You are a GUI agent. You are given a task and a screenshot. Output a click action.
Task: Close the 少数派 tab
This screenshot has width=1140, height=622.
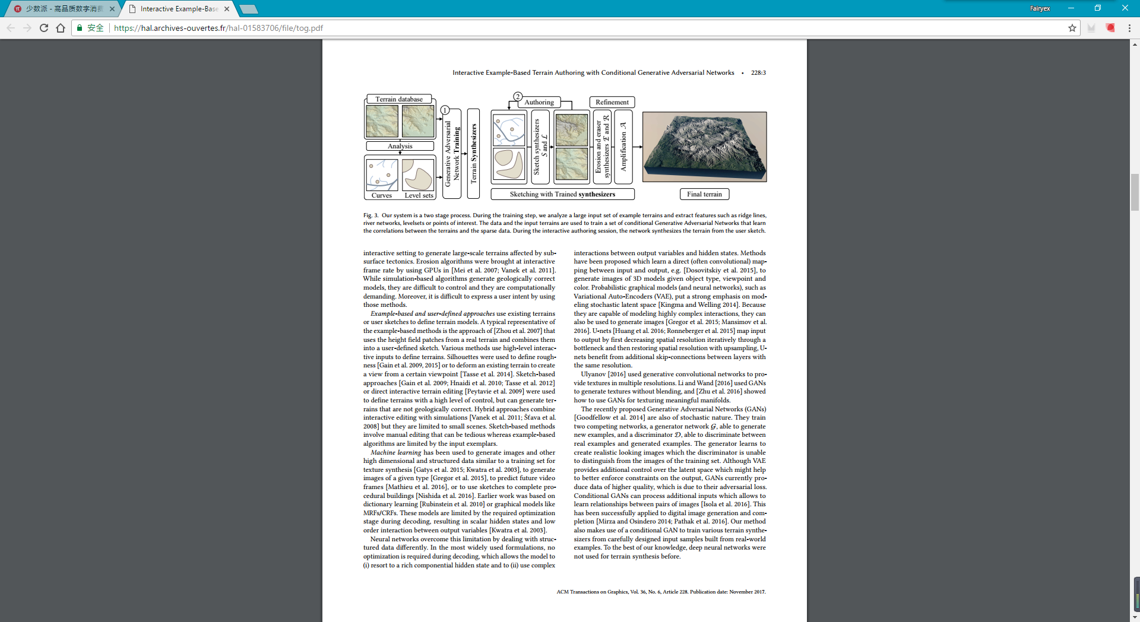click(x=112, y=9)
